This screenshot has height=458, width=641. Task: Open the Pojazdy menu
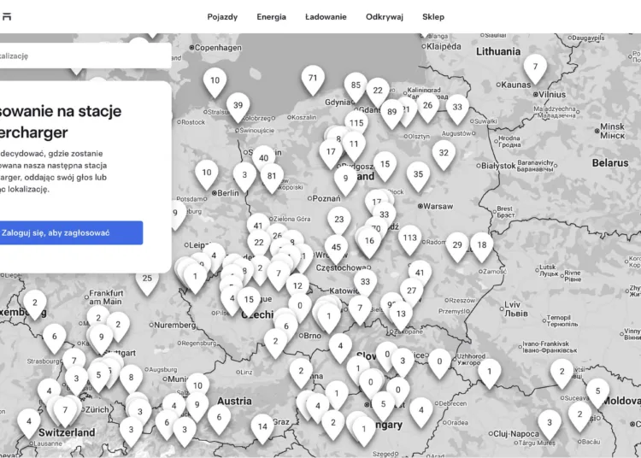[x=222, y=17]
